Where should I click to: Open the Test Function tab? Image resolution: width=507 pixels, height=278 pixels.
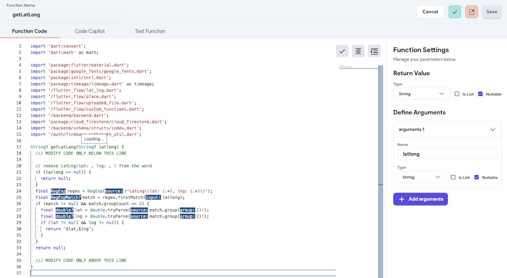150,31
